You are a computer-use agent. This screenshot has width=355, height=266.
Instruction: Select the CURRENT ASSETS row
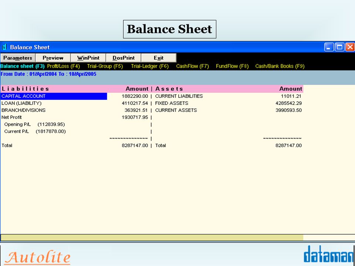point(176,110)
